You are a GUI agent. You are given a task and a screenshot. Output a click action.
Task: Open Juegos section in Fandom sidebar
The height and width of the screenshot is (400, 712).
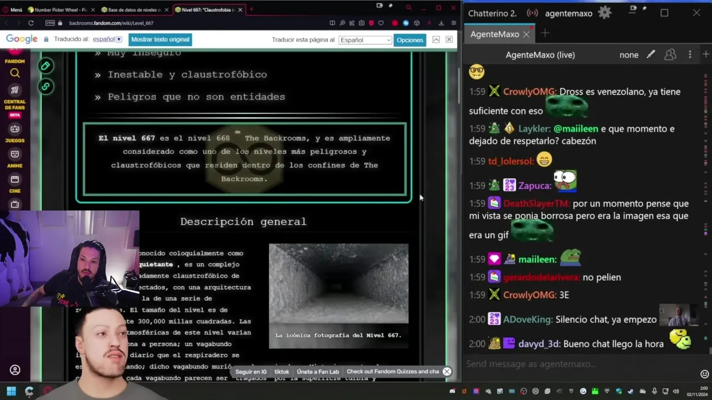(15, 133)
